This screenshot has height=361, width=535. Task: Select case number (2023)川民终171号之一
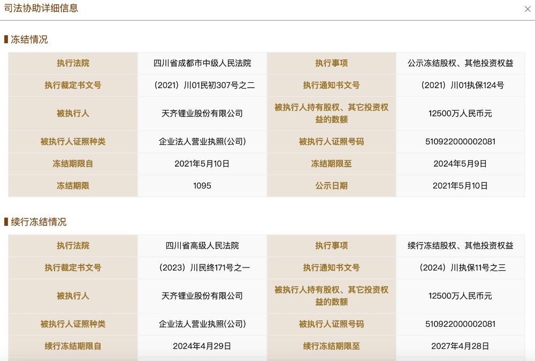click(x=202, y=268)
